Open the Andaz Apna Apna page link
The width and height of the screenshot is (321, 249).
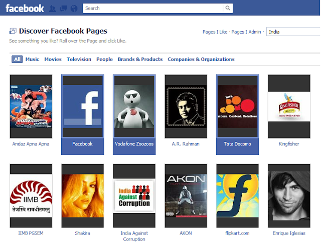pyautogui.click(x=31, y=144)
